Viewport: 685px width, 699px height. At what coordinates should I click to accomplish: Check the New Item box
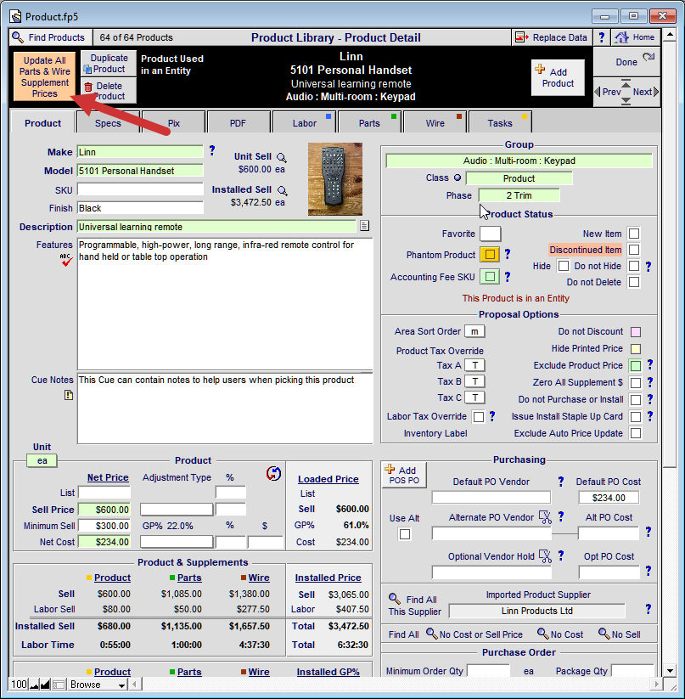pyautogui.click(x=634, y=234)
